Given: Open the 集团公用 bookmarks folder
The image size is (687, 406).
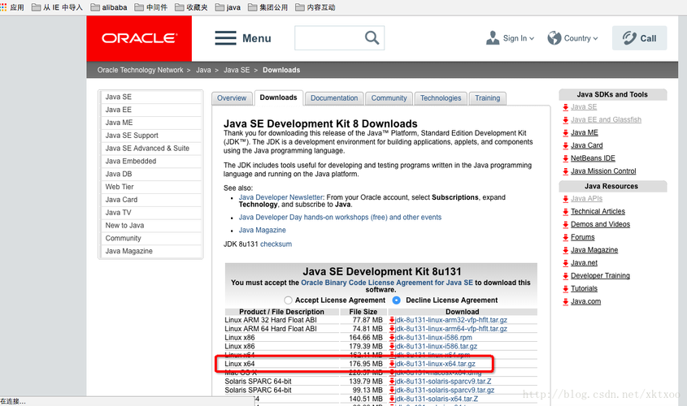Looking at the screenshot, I should 267,7.
